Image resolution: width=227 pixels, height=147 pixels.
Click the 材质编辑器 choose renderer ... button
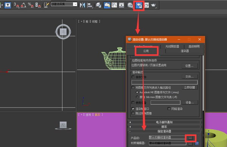[190, 144]
